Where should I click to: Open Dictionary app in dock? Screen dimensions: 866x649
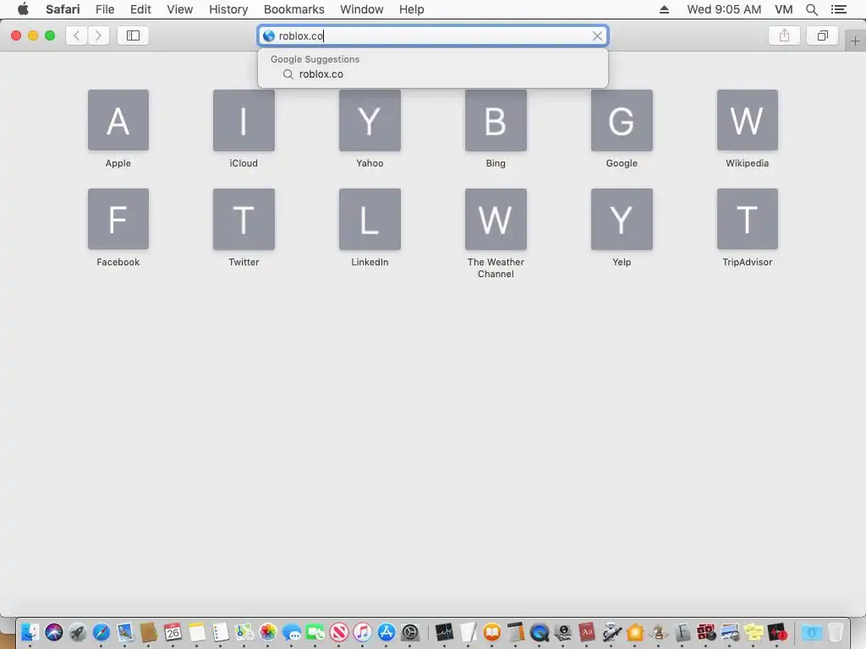[587, 632]
